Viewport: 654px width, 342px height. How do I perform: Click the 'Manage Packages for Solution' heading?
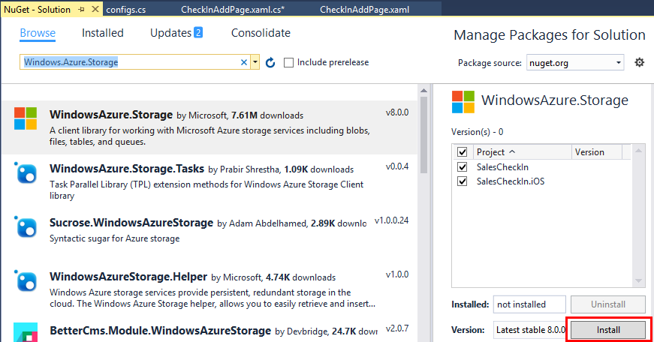tap(550, 35)
